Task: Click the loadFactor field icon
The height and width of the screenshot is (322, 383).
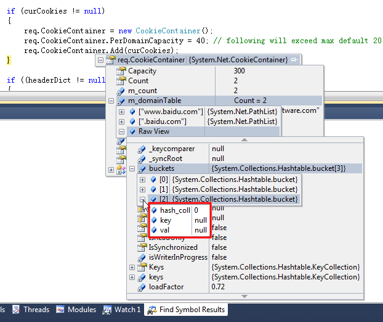Action: click(142, 287)
